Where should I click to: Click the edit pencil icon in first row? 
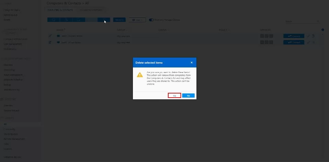tap(308, 36)
